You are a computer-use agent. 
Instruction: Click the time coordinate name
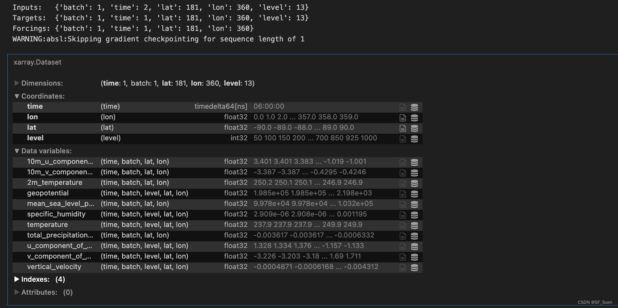point(35,106)
